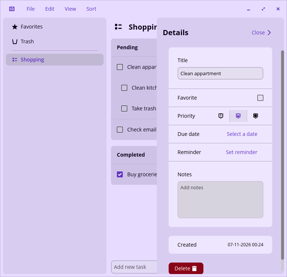Check the Take trash subtask checkbox

coord(124,109)
